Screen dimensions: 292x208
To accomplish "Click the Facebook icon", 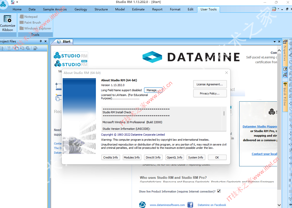I will click(190, 205).
